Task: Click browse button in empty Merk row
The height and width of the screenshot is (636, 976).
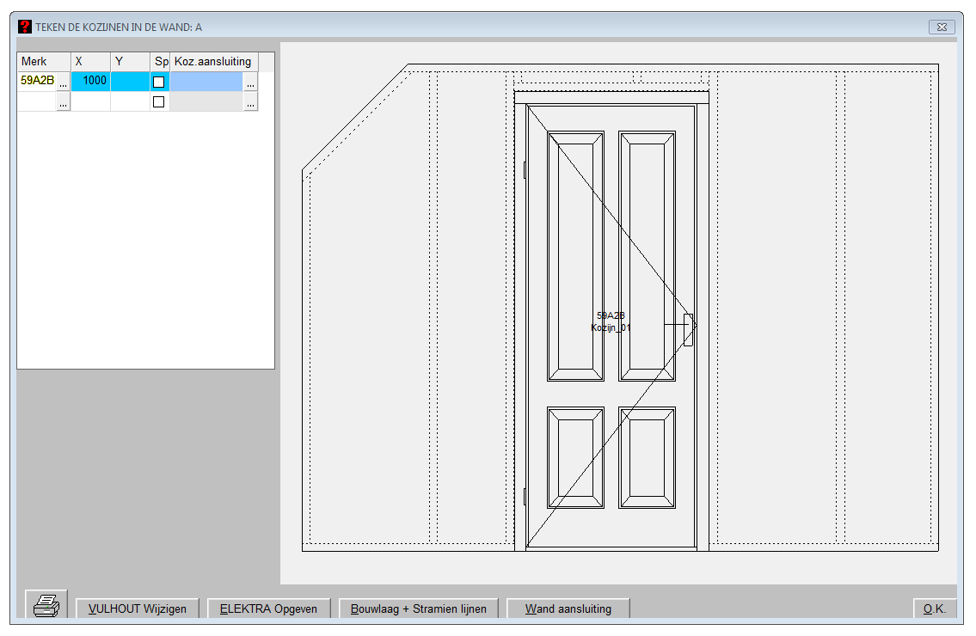Action: tap(63, 102)
